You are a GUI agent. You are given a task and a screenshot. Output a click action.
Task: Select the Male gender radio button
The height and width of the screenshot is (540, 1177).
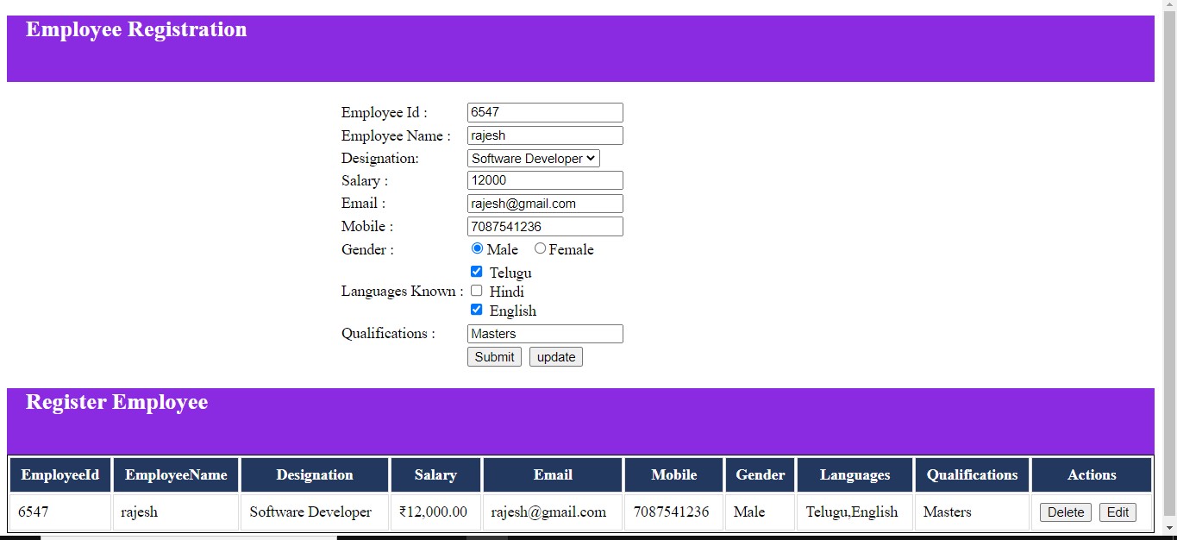pos(477,248)
